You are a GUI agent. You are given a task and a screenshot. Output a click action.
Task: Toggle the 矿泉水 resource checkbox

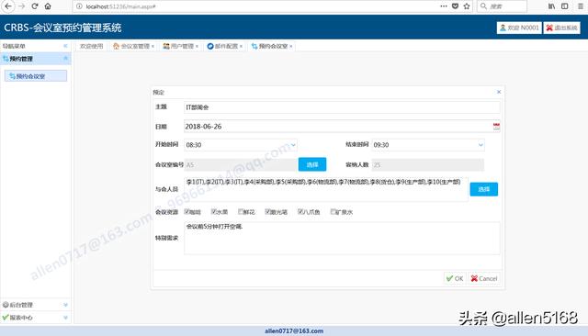pyautogui.click(x=333, y=212)
